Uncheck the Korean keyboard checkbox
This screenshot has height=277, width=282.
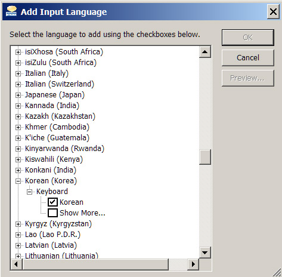[52, 202]
